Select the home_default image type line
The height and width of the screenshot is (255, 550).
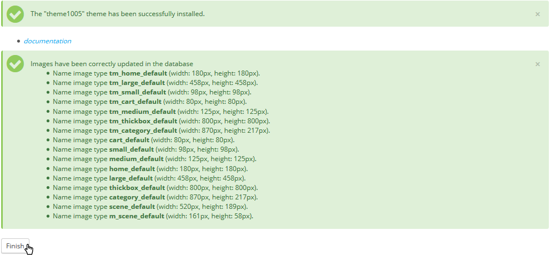click(x=150, y=168)
